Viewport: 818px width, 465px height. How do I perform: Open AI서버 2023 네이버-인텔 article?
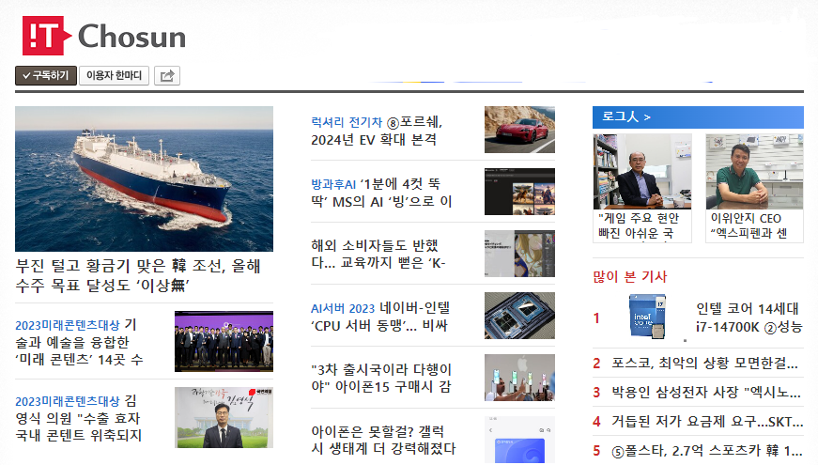coord(380,317)
